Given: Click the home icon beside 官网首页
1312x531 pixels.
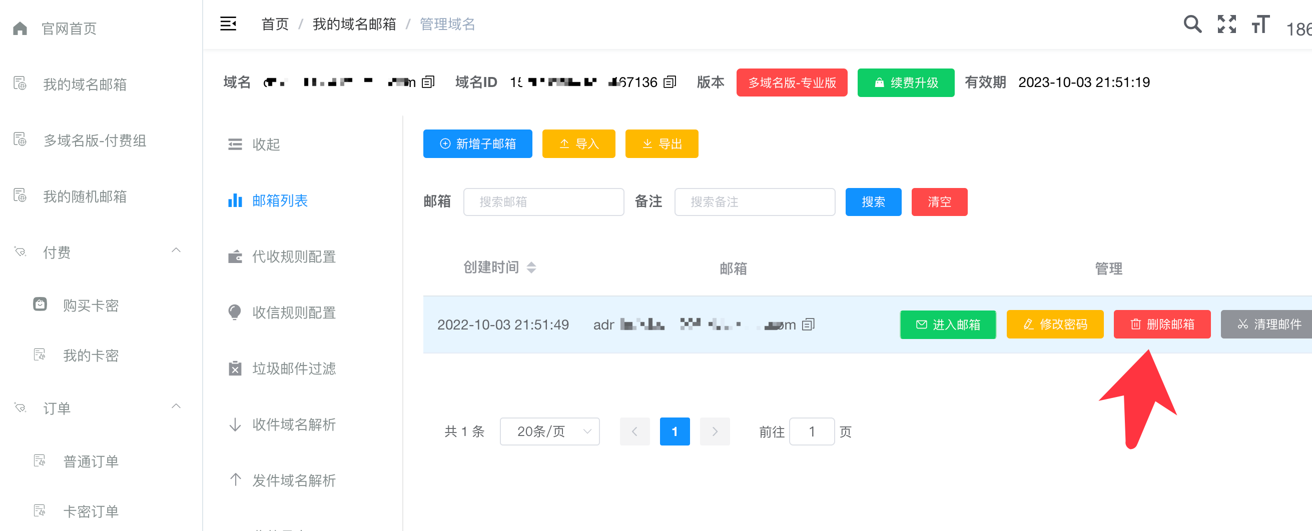Looking at the screenshot, I should click(20, 28).
